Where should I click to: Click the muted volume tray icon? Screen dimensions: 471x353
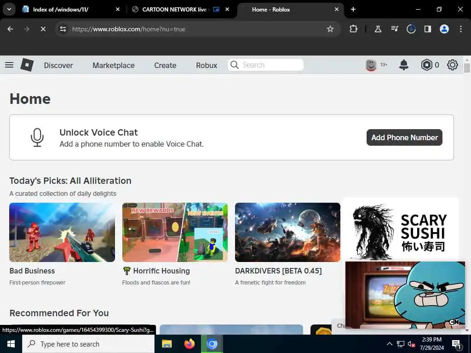pyautogui.click(x=411, y=344)
